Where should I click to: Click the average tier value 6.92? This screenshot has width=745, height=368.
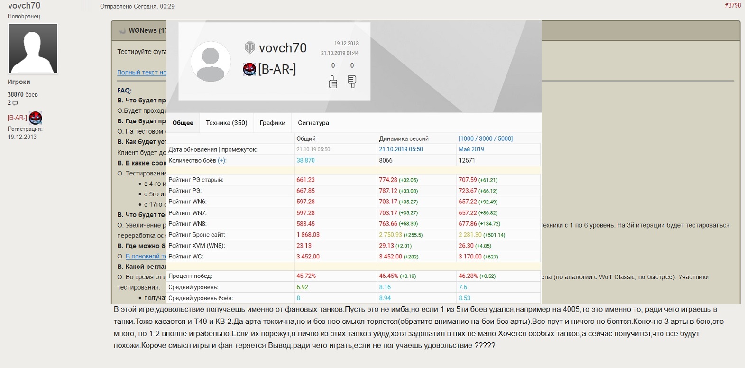303,287
